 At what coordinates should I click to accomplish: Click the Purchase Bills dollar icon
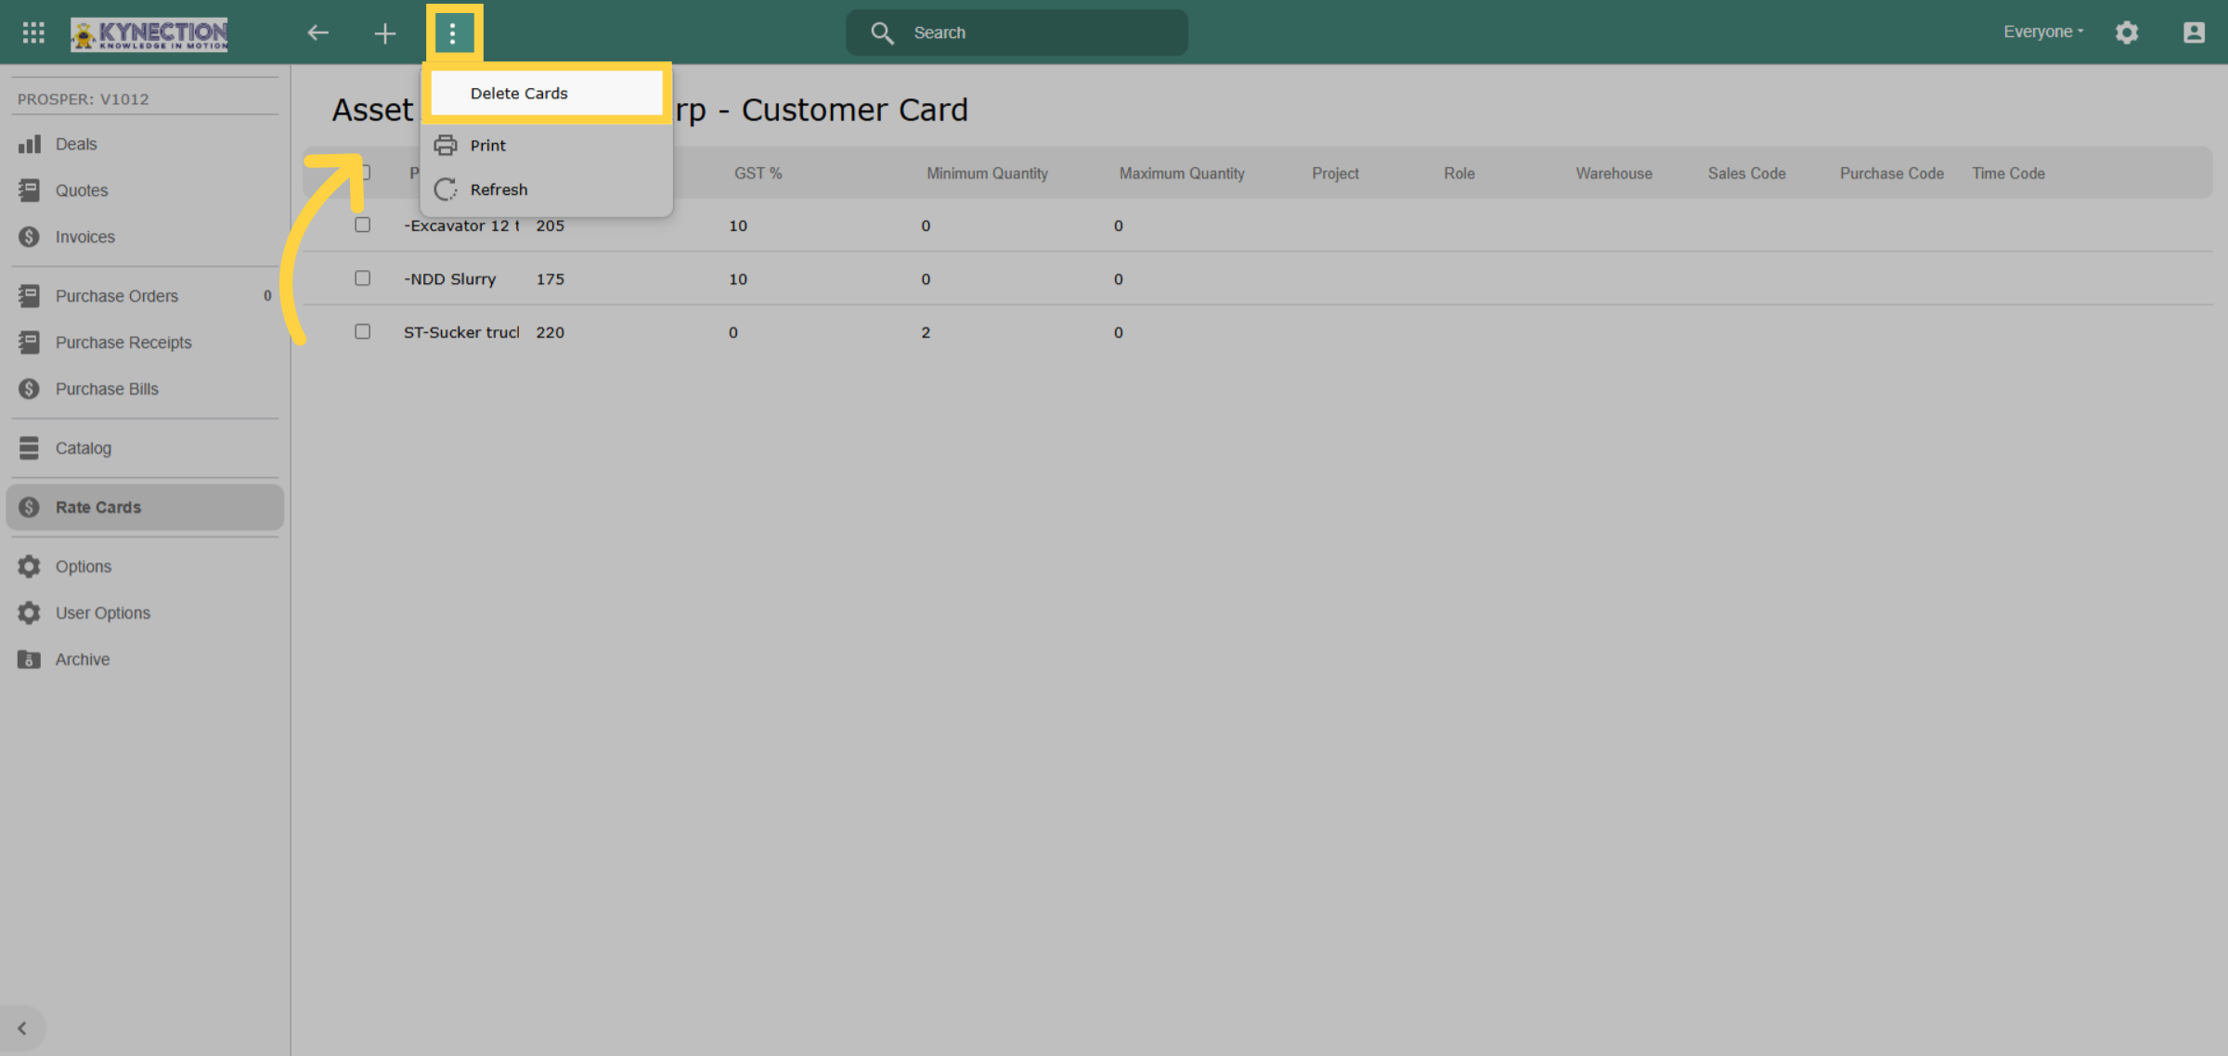tap(30, 389)
